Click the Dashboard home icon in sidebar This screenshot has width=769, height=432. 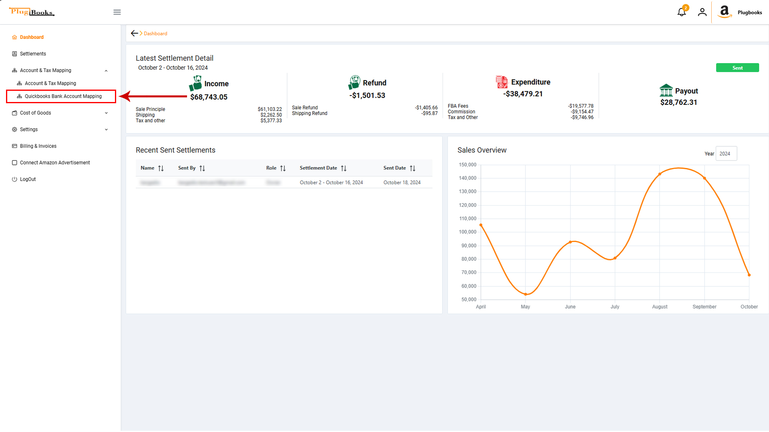14,37
